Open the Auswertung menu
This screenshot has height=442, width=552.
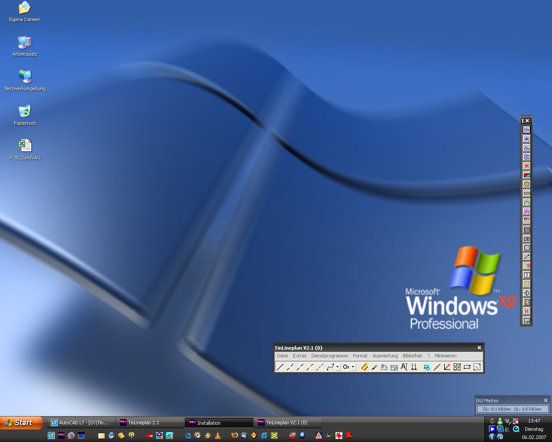click(x=385, y=356)
